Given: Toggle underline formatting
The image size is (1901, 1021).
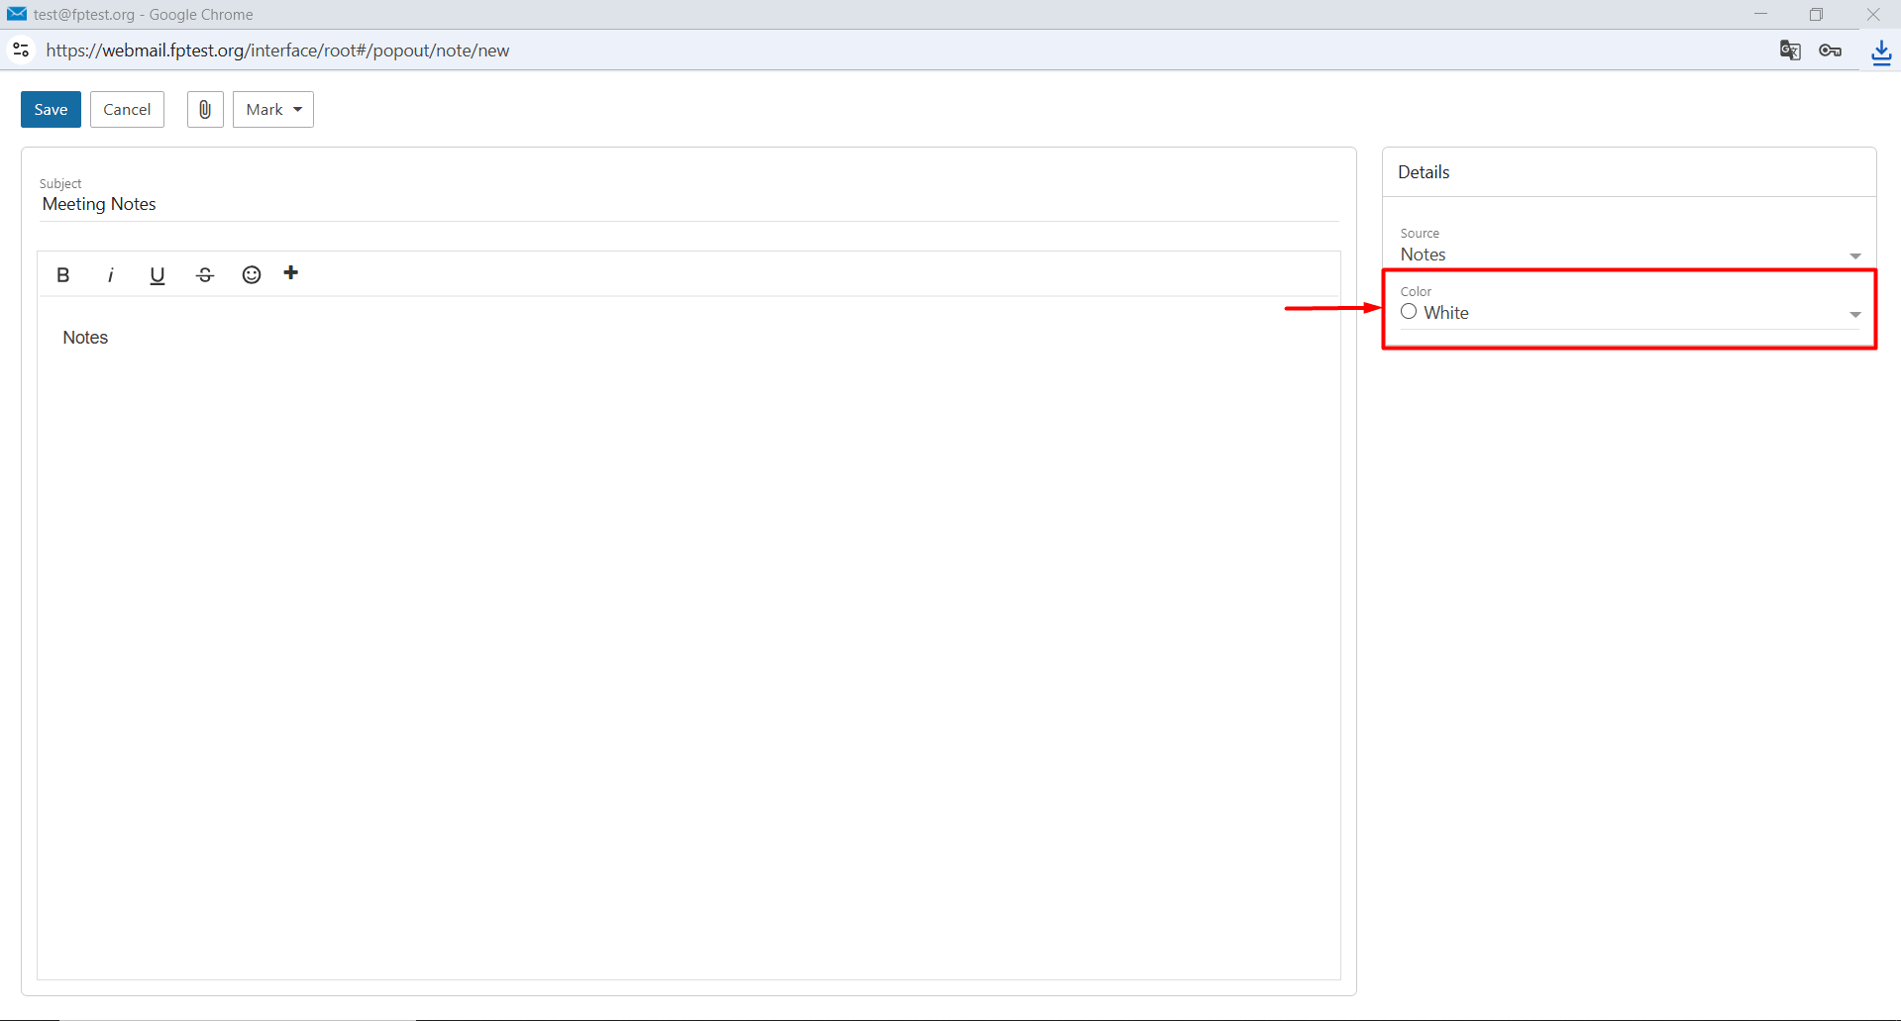Looking at the screenshot, I should pyautogui.click(x=157, y=275).
